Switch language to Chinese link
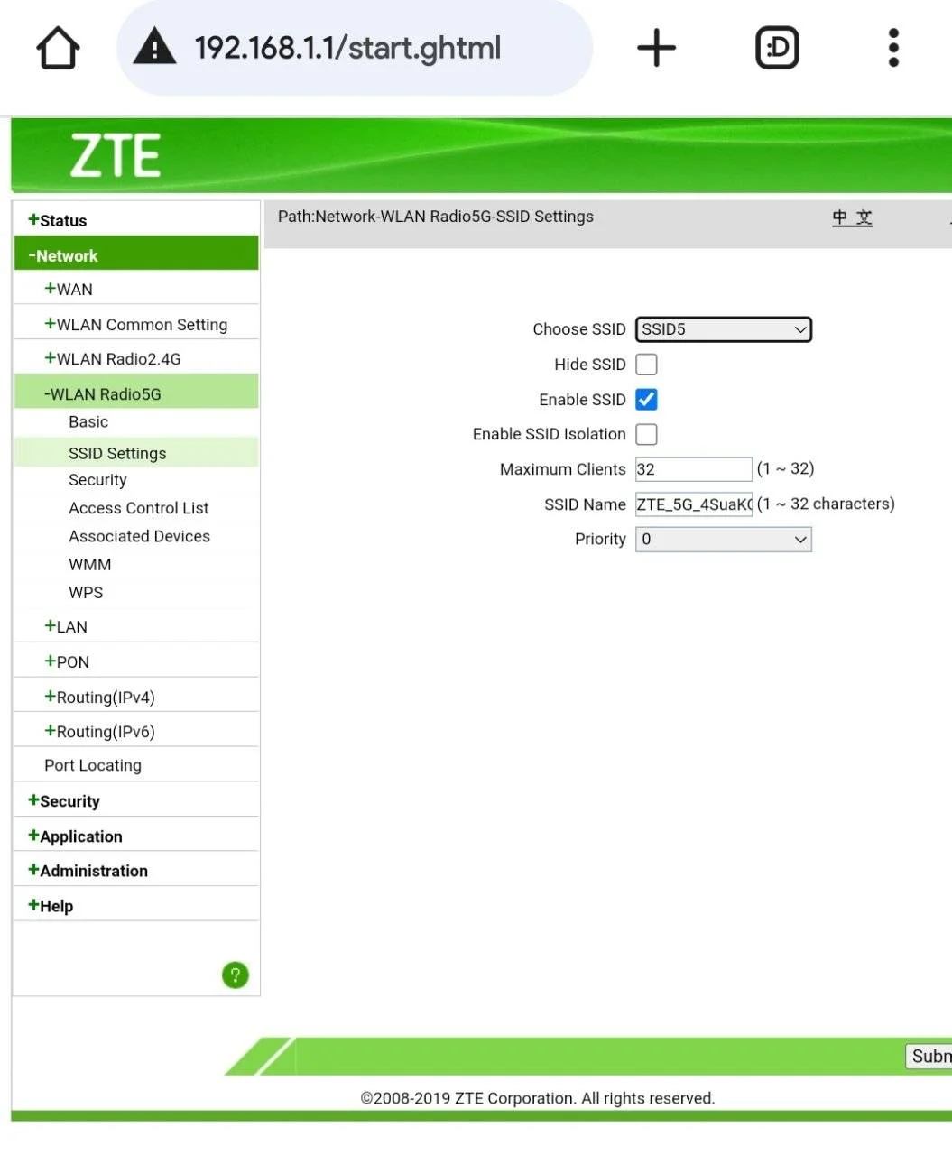The height and width of the screenshot is (1155, 952). tap(853, 217)
